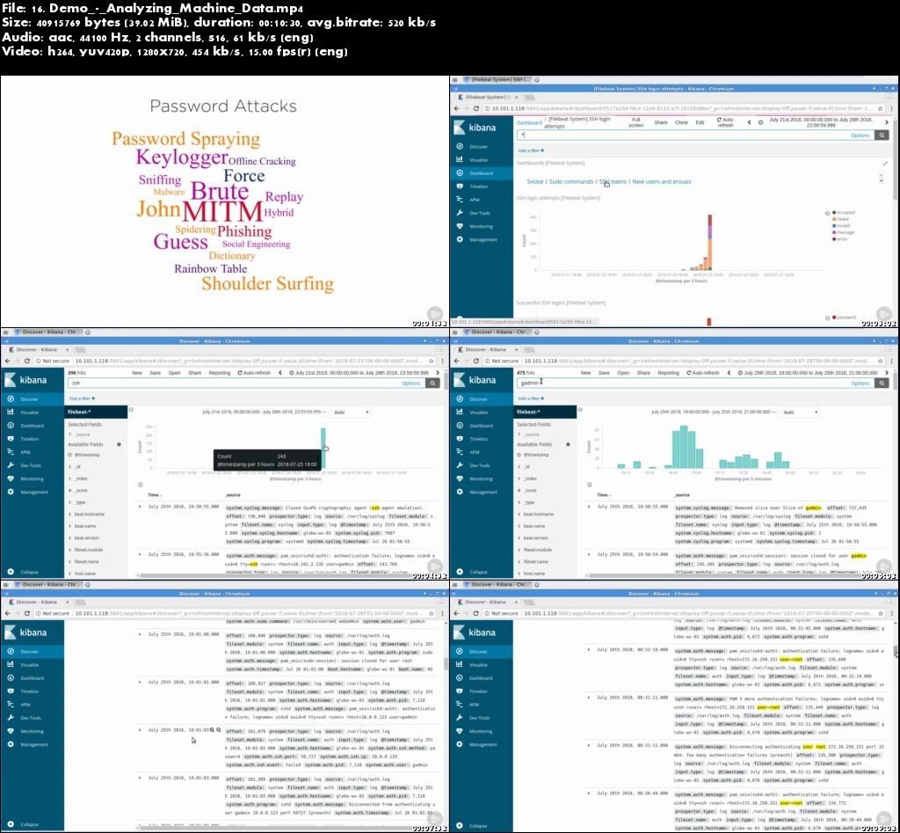Open the filebeat-* index pattern selector in the 396 hits window

(x=95, y=412)
